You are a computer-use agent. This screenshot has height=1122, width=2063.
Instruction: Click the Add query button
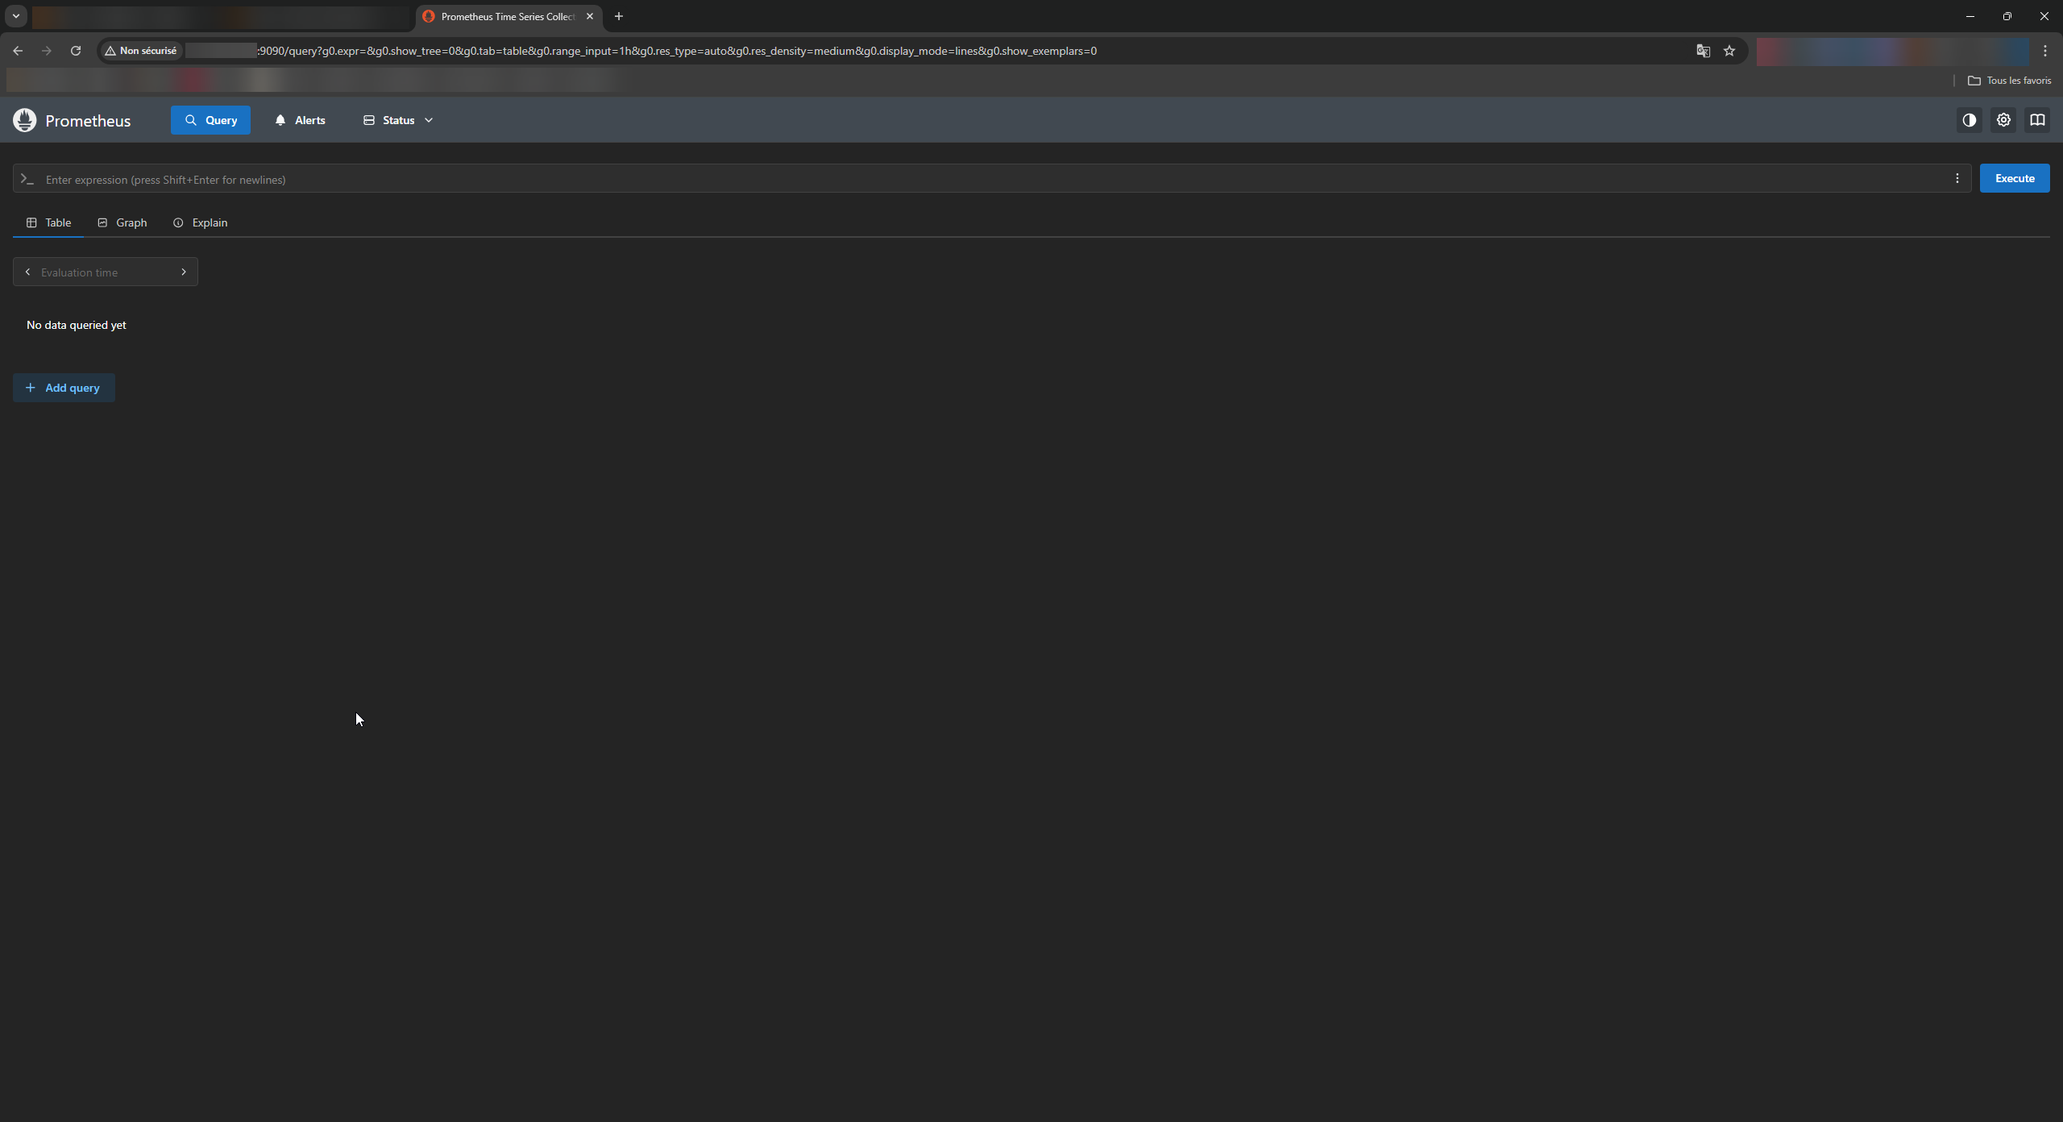pos(64,388)
